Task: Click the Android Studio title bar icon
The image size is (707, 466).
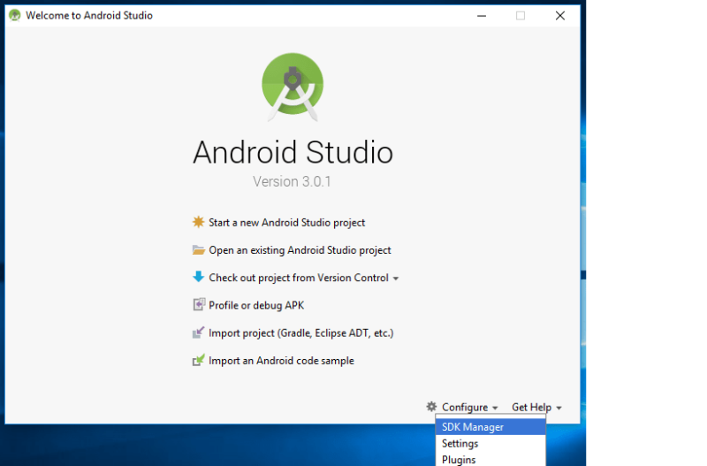Action: point(14,15)
